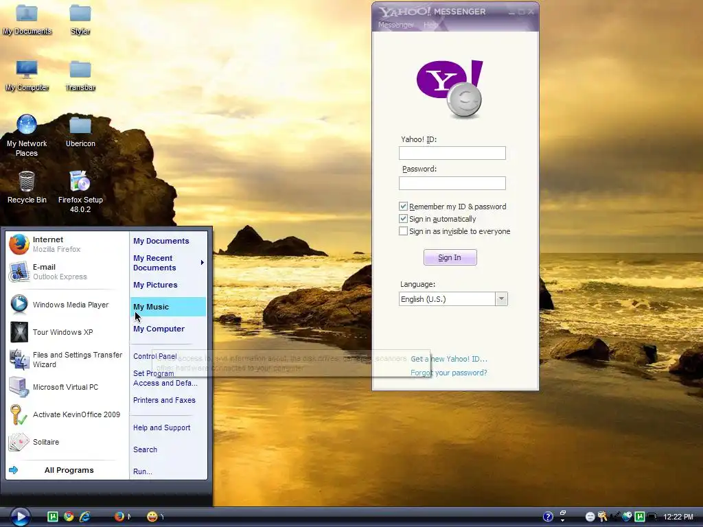Uncheck Remember my ID & password

point(403,206)
